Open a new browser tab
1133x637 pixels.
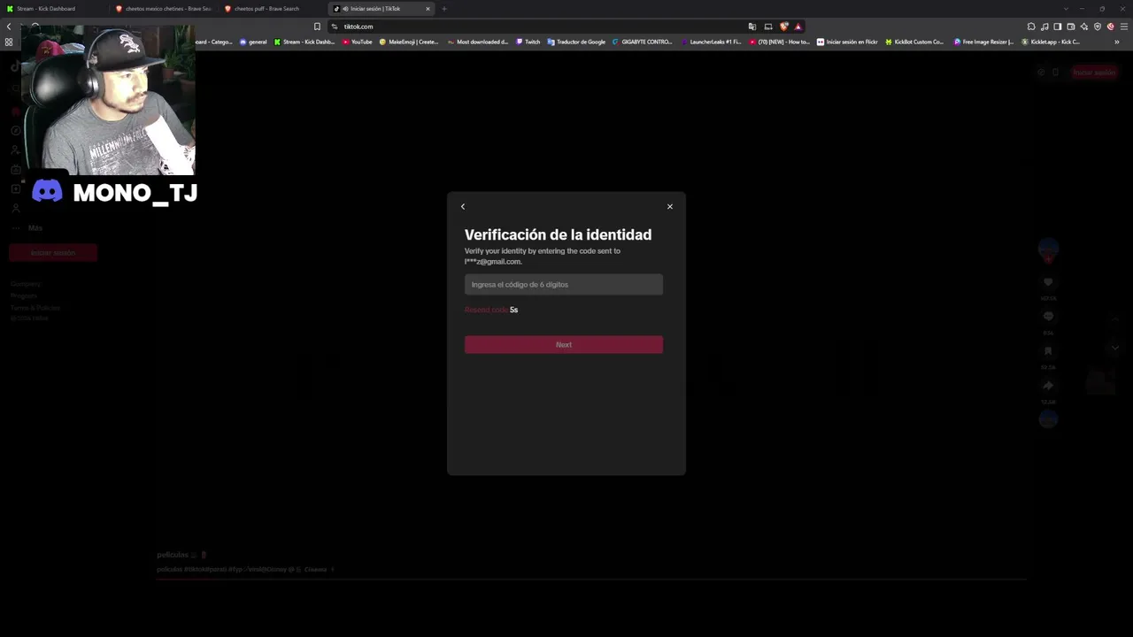tap(444, 9)
